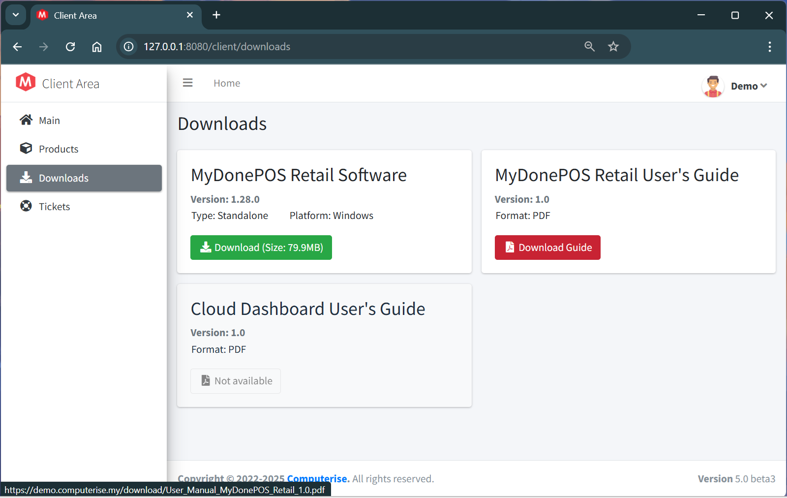Open the Main page from sidebar
Screen dimensions: 787x498
(49, 121)
